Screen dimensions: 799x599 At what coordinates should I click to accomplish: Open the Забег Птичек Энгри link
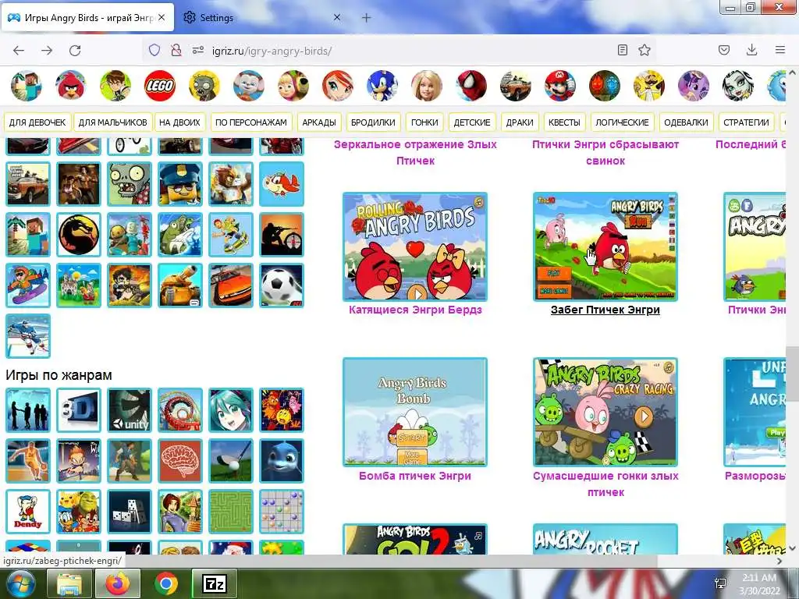(605, 310)
